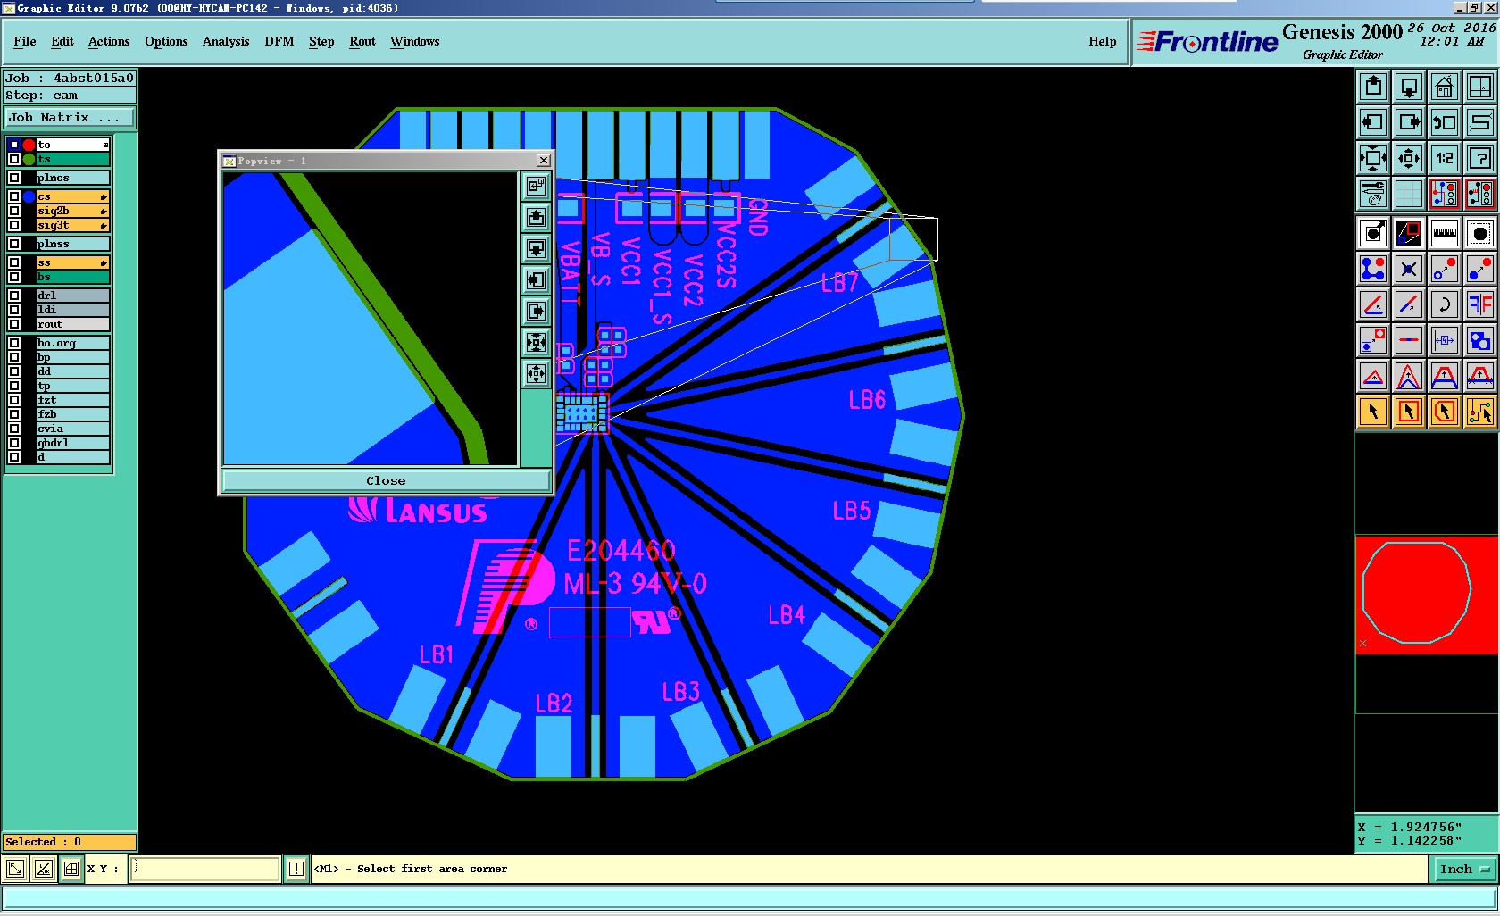Screen dimensions: 1500x916
Task: Click the red color dot of layer to
Action: point(29,145)
